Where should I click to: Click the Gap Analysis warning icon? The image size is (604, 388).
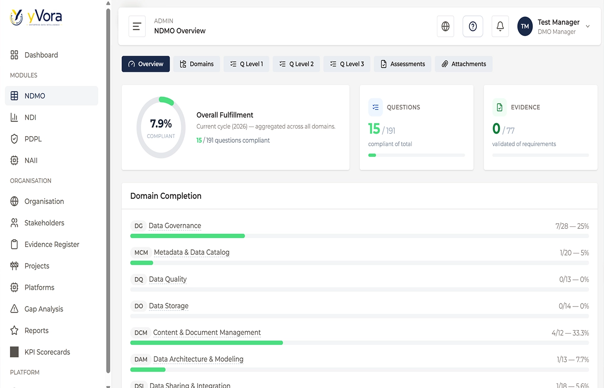pyautogui.click(x=14, y=309)
